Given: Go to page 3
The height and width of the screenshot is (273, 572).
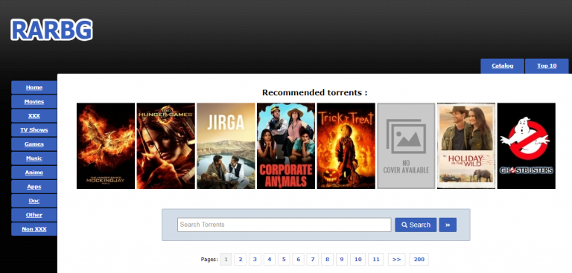Looking at the screenshot, I should pos(255,260).
